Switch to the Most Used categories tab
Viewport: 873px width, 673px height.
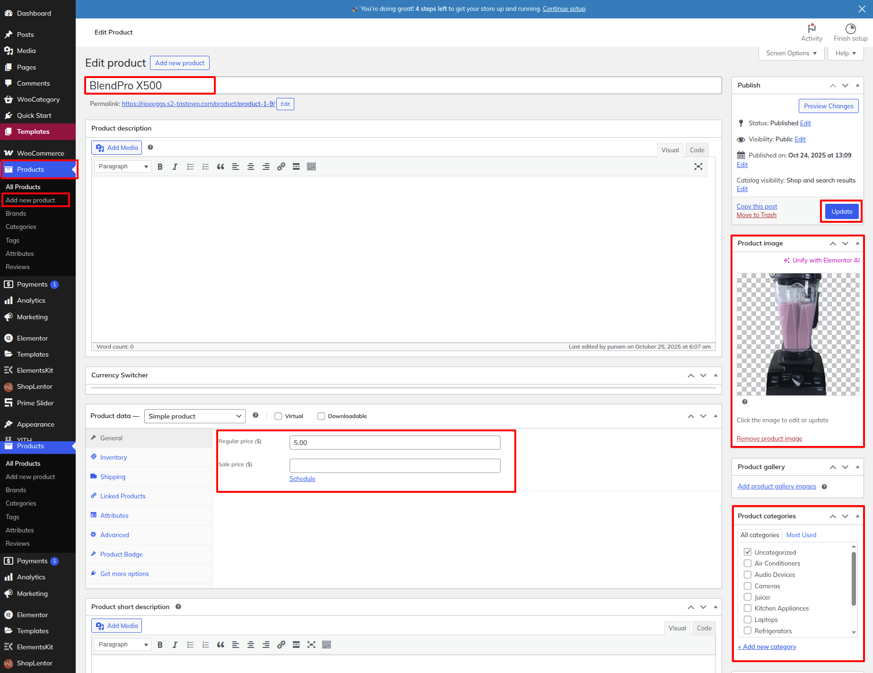coord(801,535)
